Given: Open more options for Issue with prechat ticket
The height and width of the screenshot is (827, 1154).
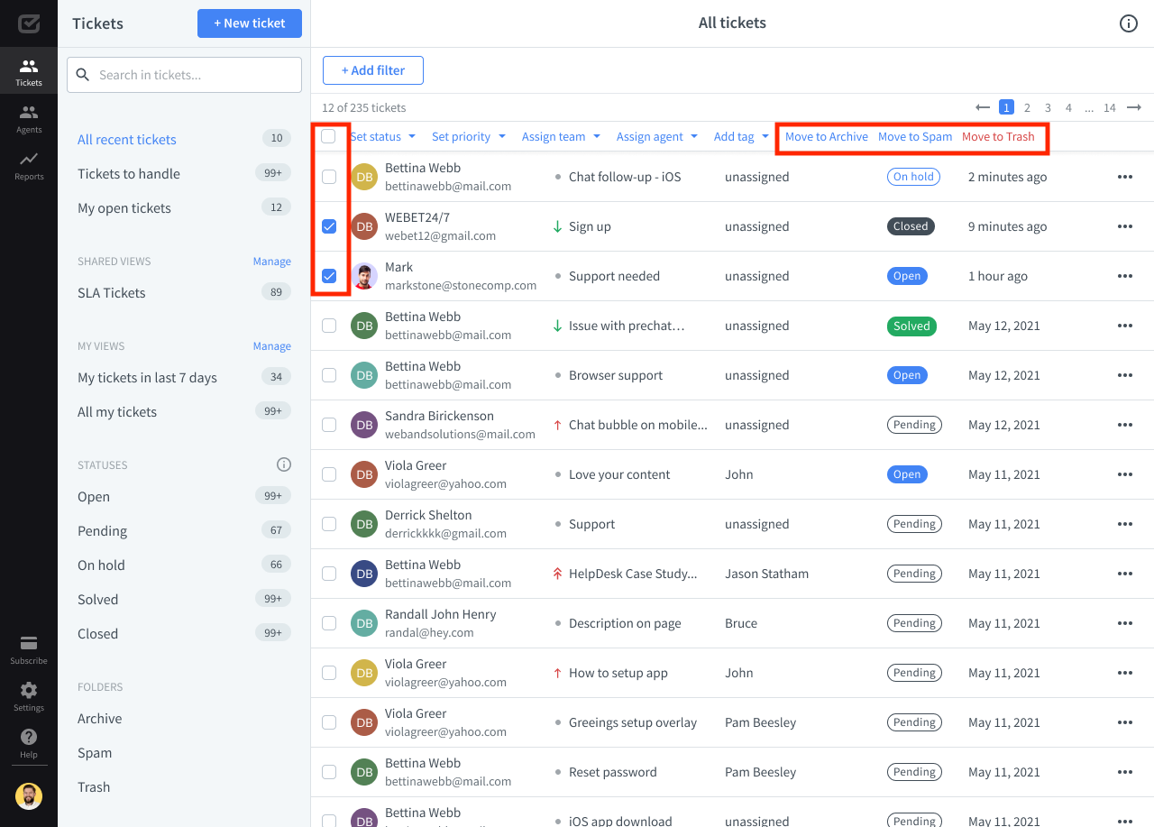Looking at the screenshot, I should click(1125, 326).
